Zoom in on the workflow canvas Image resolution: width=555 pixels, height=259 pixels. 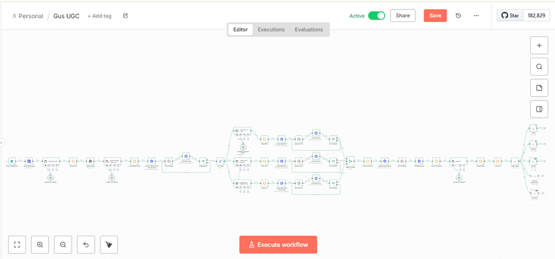click(40, 244)
